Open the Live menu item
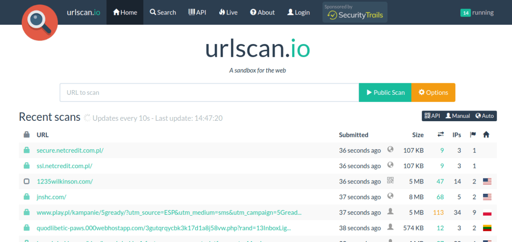Viewport: 512px width, 242px height. [228, 12]
